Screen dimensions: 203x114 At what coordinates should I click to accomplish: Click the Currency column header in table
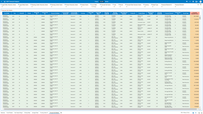(83, 13)
